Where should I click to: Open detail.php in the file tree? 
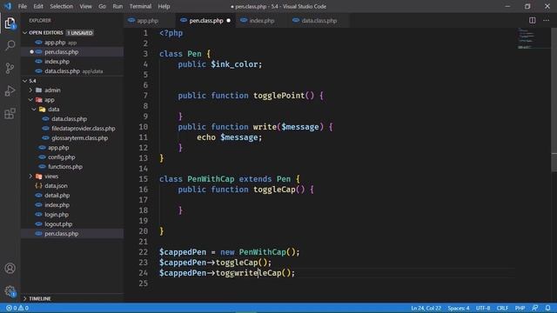[72, 195]
